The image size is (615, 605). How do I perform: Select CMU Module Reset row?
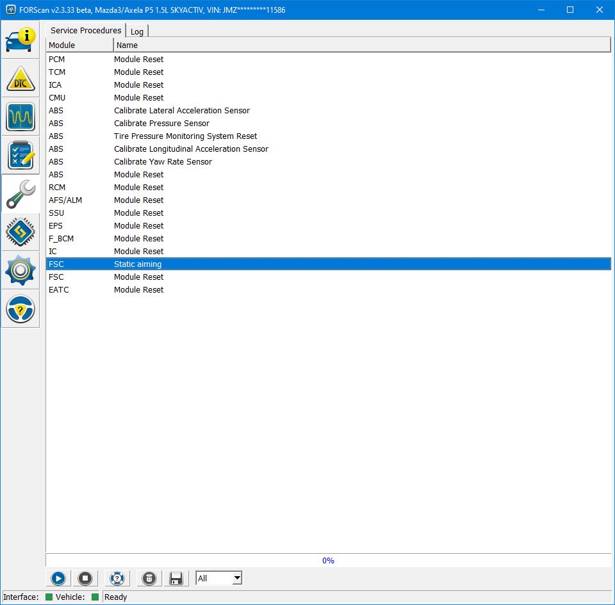[328, 97]
